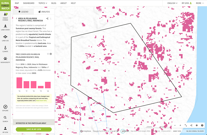Screen dimensions: 207x135
Task: Go back from the area analysis
Action: click(x=17, y=19)
